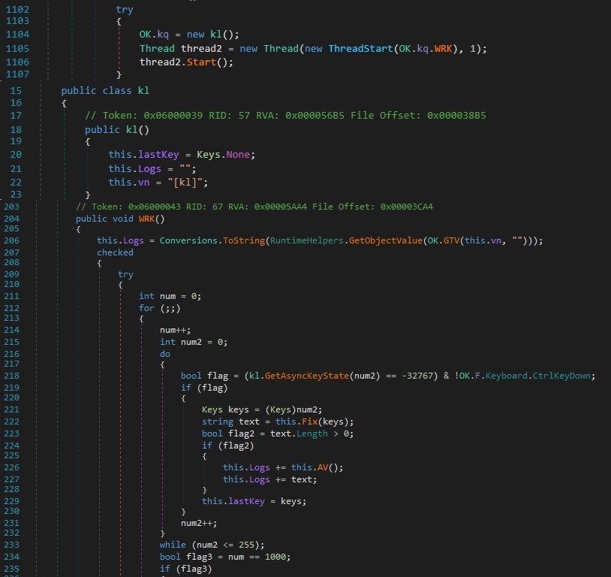Viewport: 611px width, 577px height.
Task: Click the Token 0x06000043 comment line
Action: 254,207
